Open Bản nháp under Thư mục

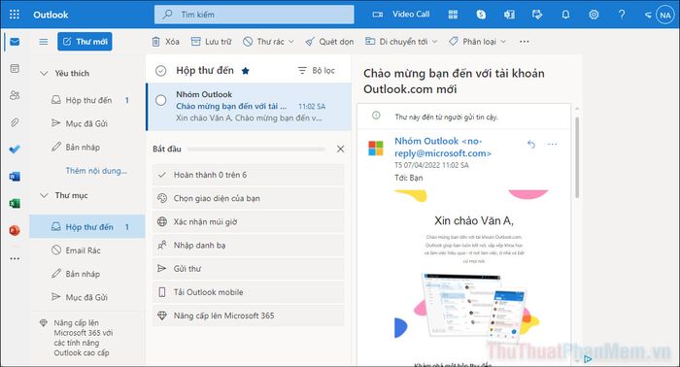point(87,274)
